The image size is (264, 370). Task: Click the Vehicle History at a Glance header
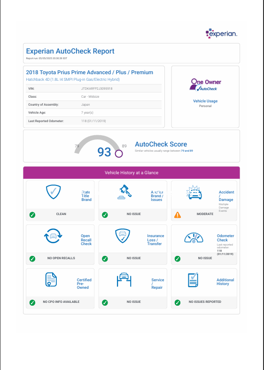(x=132, y=173)
